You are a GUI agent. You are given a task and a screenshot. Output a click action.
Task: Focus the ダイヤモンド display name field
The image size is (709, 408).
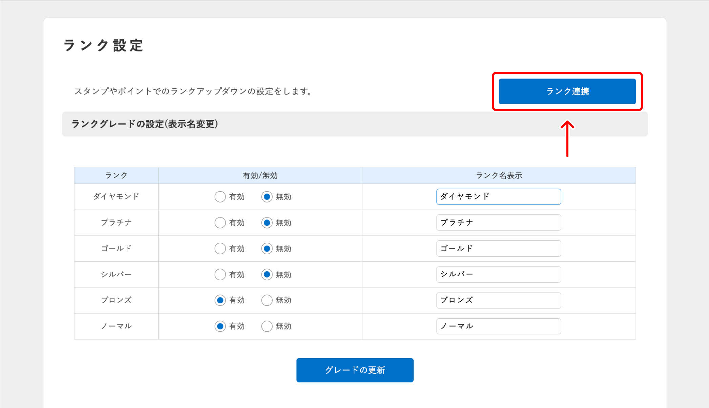[498, 197]
